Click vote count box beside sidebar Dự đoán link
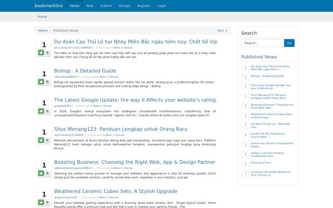This screenshot has height=208, width=333. 246,67
